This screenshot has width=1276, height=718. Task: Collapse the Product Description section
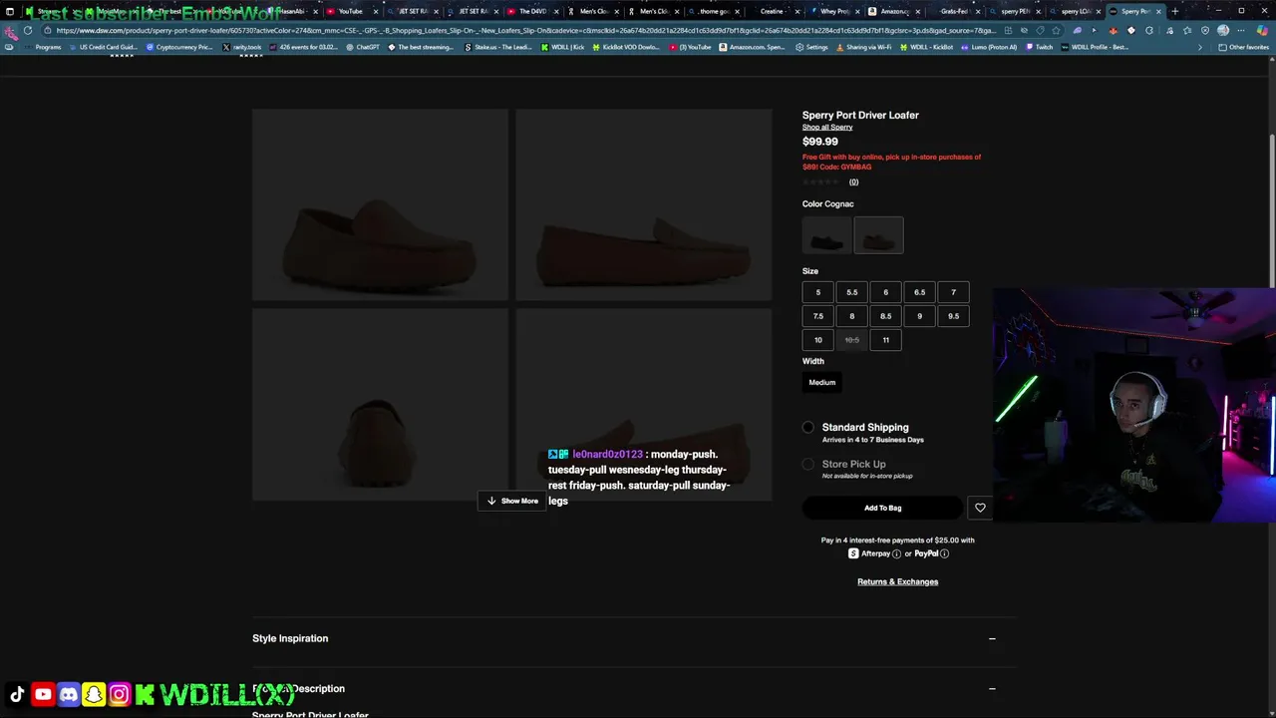click(x=992, y=688)
